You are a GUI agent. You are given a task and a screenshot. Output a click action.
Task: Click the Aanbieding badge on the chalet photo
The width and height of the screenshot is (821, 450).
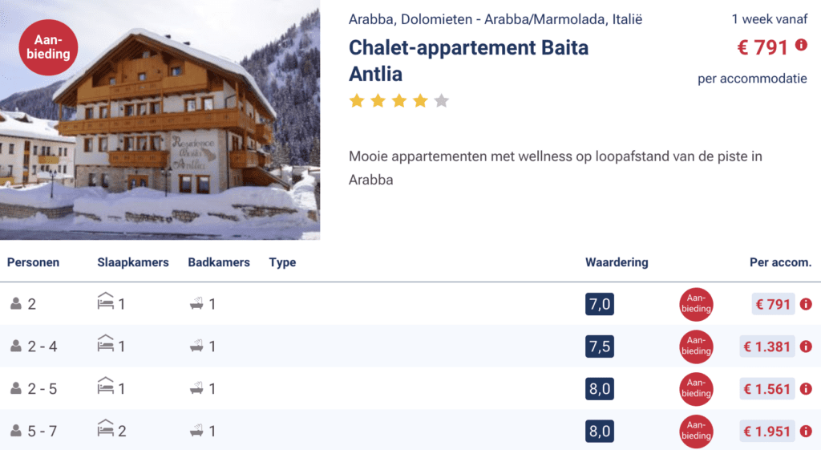click(x=47, y=47)
